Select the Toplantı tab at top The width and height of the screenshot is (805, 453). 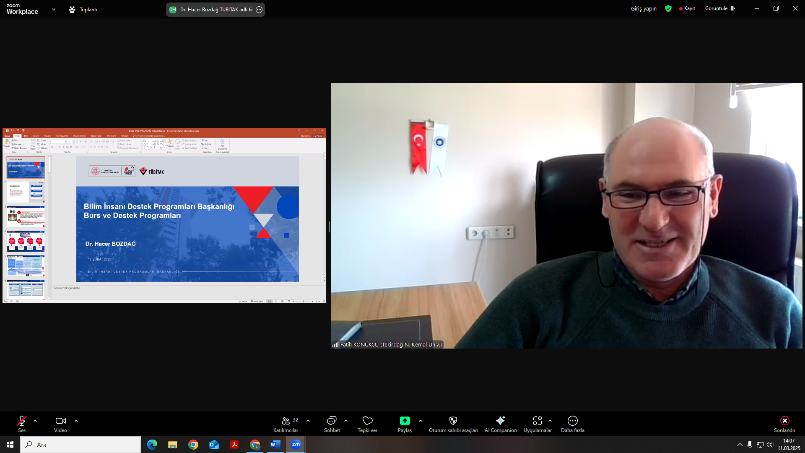pos(83,9)
